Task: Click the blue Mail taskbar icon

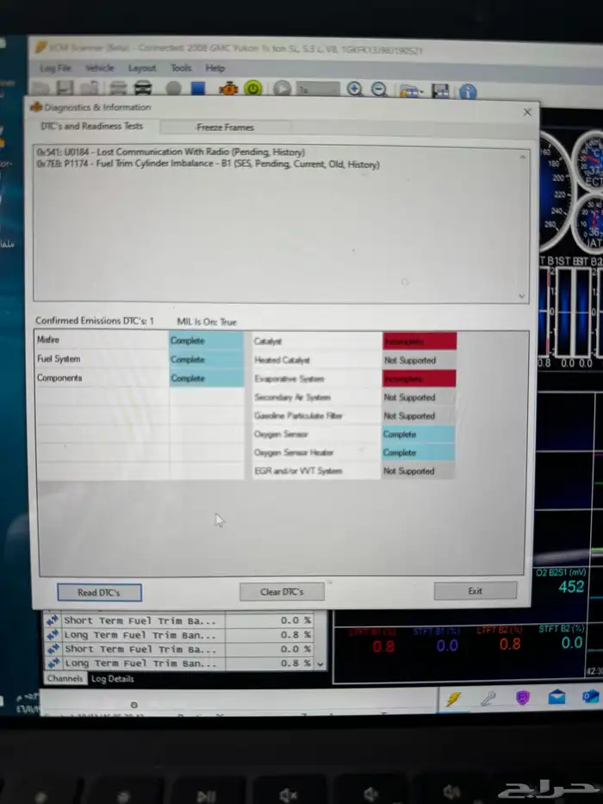Action: (x=556, y=696)
